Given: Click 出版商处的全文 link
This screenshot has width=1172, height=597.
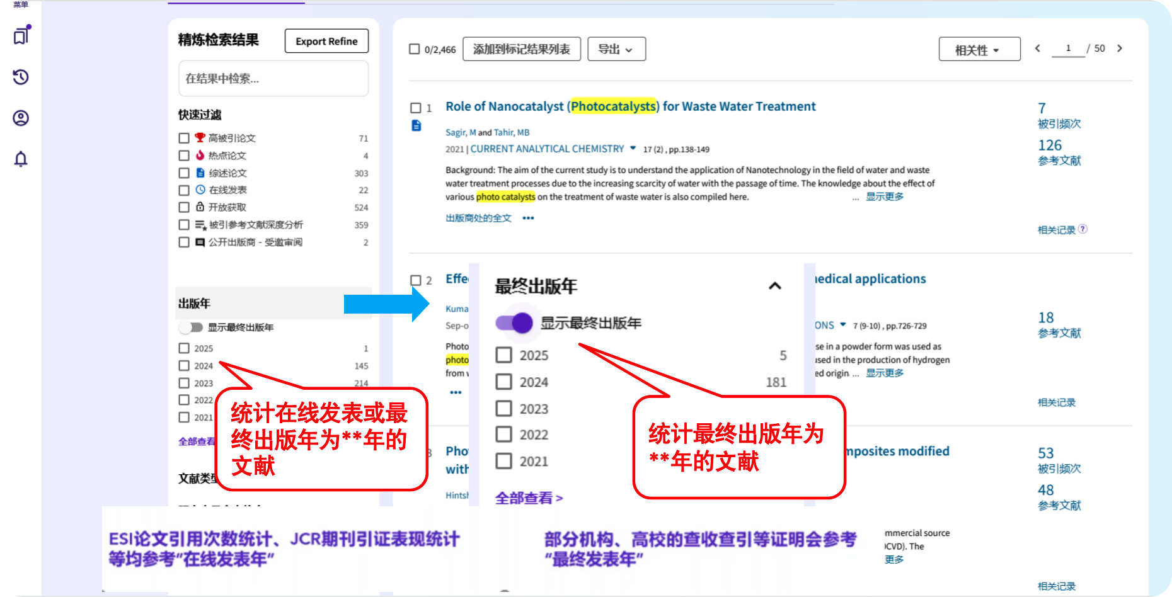Looking at the screenshot, I should point(478,219).
